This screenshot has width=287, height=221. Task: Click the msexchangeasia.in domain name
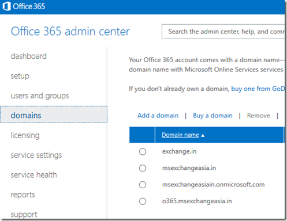pyautogui.click(x=189, y=168)
